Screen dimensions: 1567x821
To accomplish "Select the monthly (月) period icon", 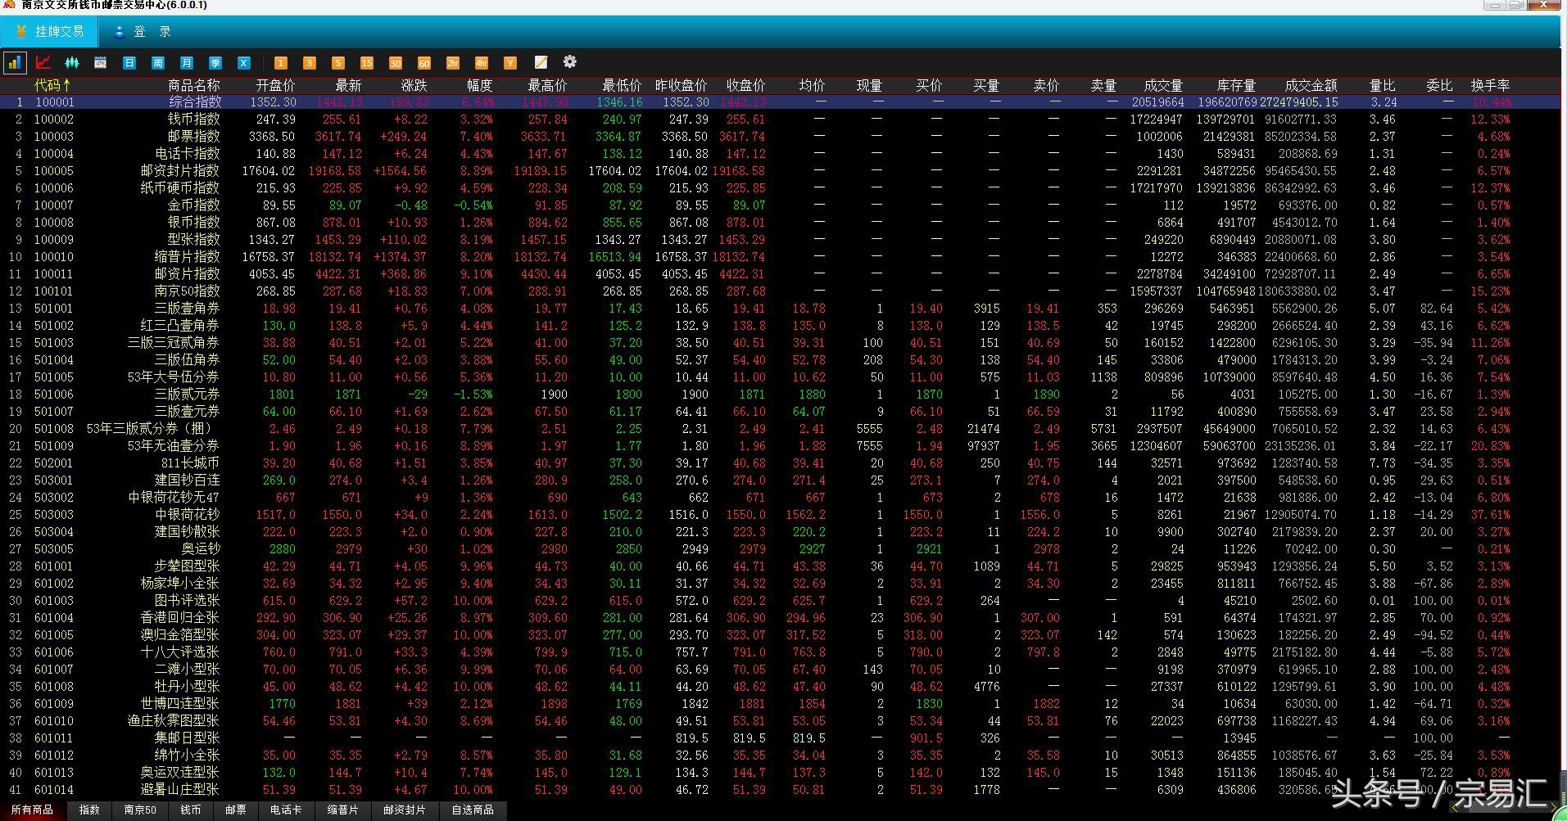I will (x=187, y=62).
